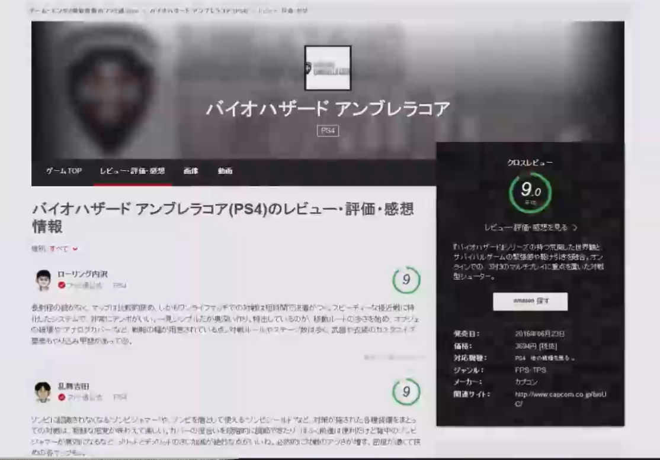Click the amazon 探す button
660x460 pixels.
pyautogui.click(x=530, y=301)
